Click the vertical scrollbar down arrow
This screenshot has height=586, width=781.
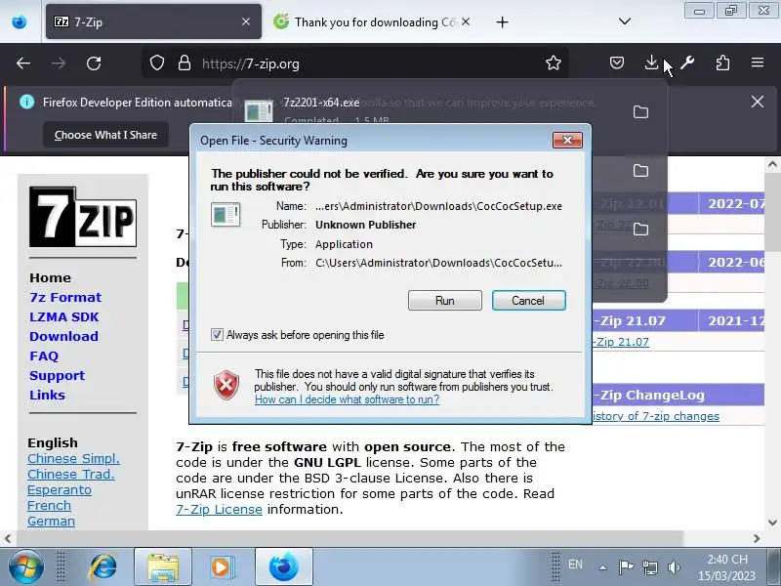(772, 523)
